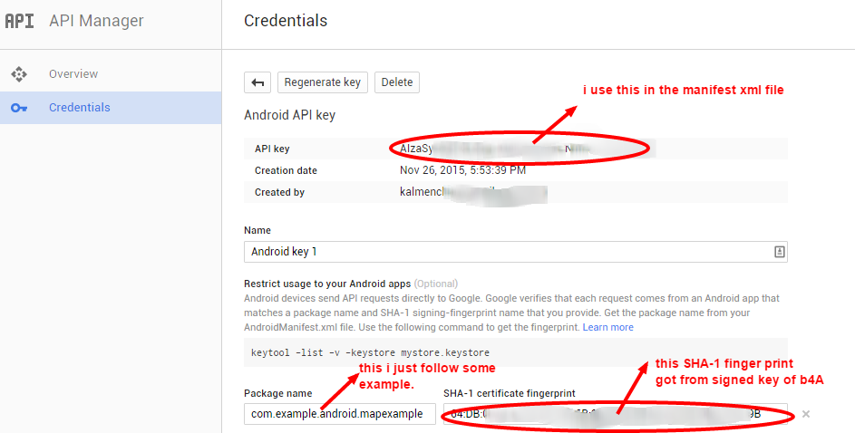Click the keytool command text box
Screen dimensions: 855x433
[515, 352]
